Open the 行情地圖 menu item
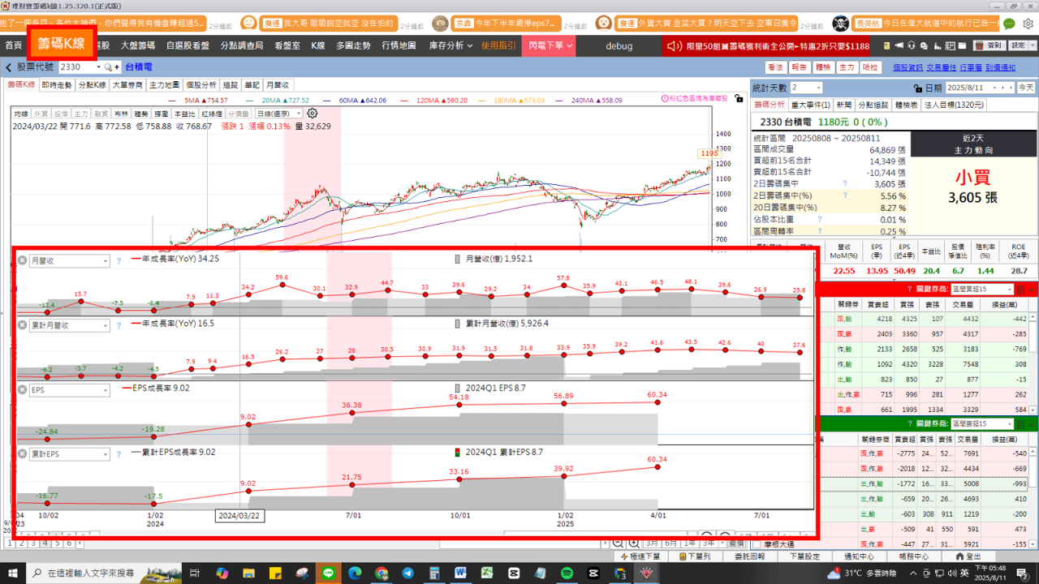This screenshot has height=584, width=1039. coord(399,46)
